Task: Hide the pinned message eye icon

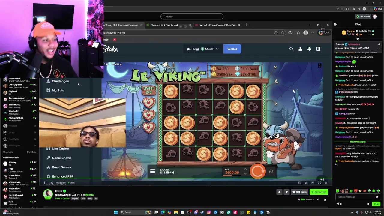Action: (379, 44)
